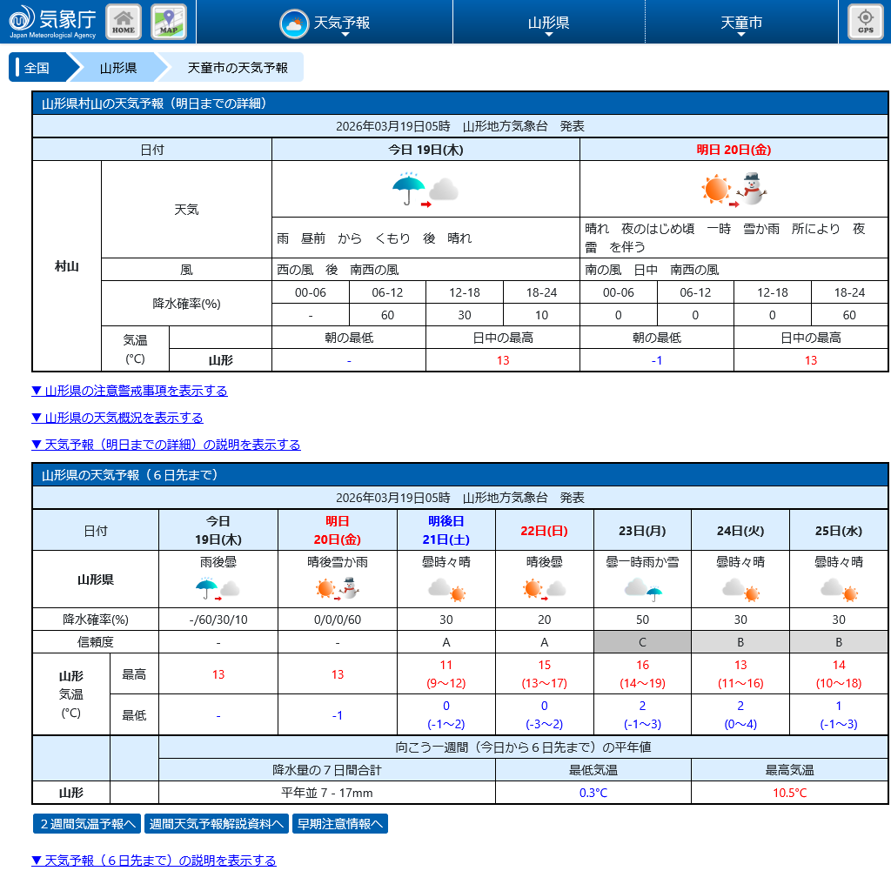
Task: Click the 村山 region row header
Action: (67, 266)
